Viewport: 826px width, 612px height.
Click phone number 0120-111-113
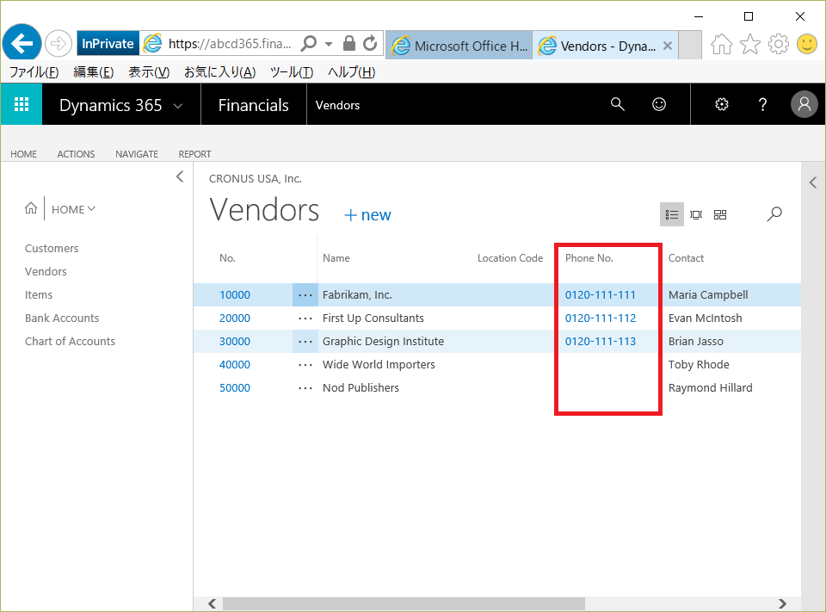601,342
